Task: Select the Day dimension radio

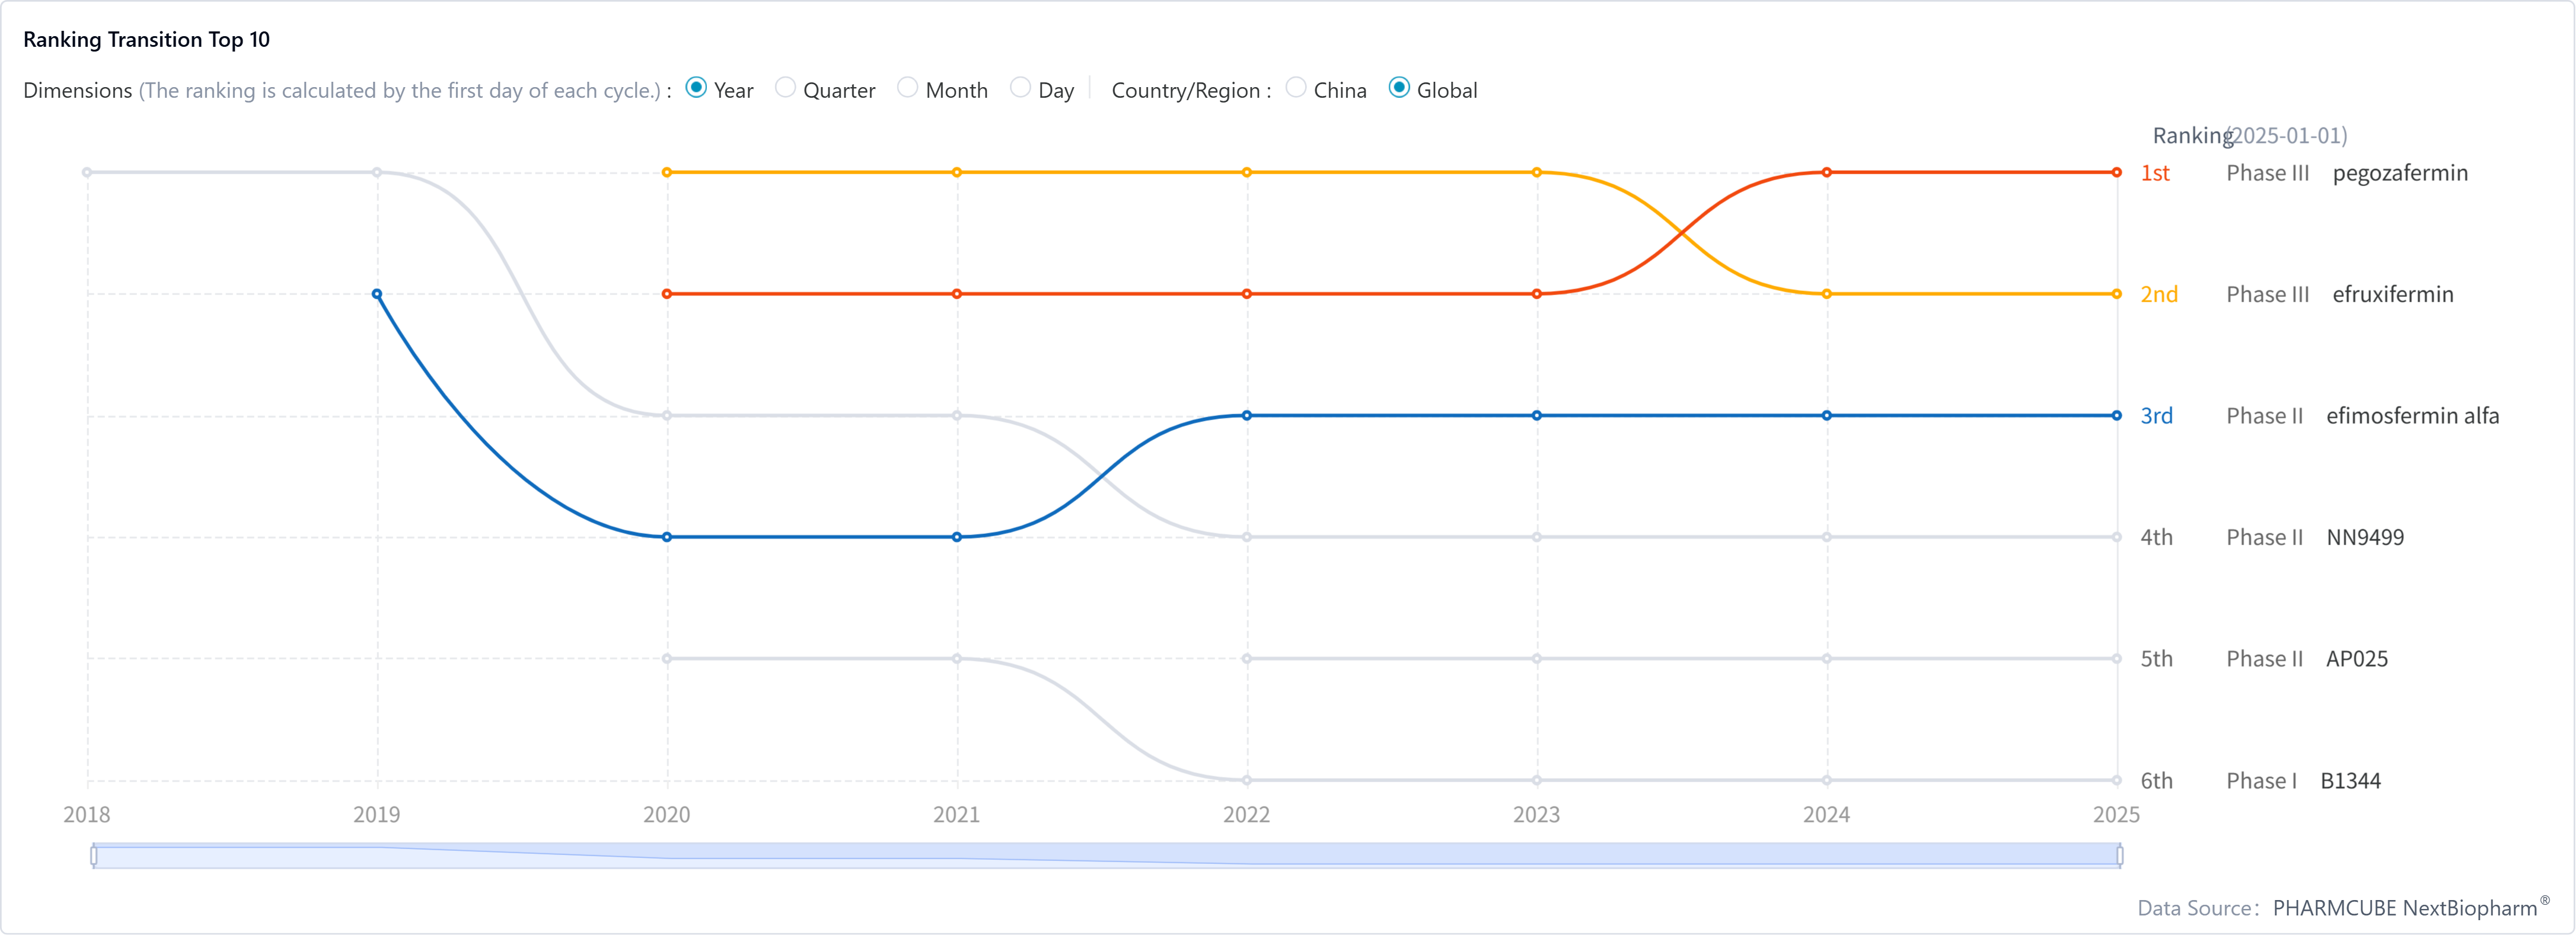Action: pyautogui.click(x=1020, y=89)
